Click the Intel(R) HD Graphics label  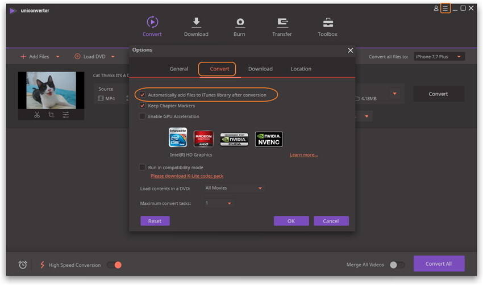tap(191, 155)
